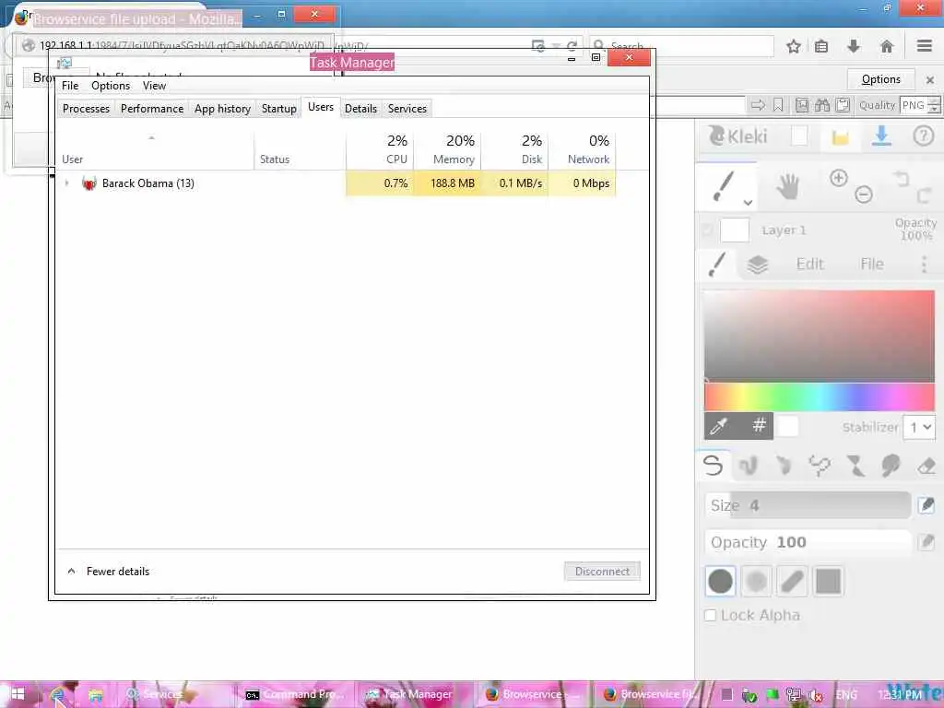Switch to the Details tab

(360, 109)
